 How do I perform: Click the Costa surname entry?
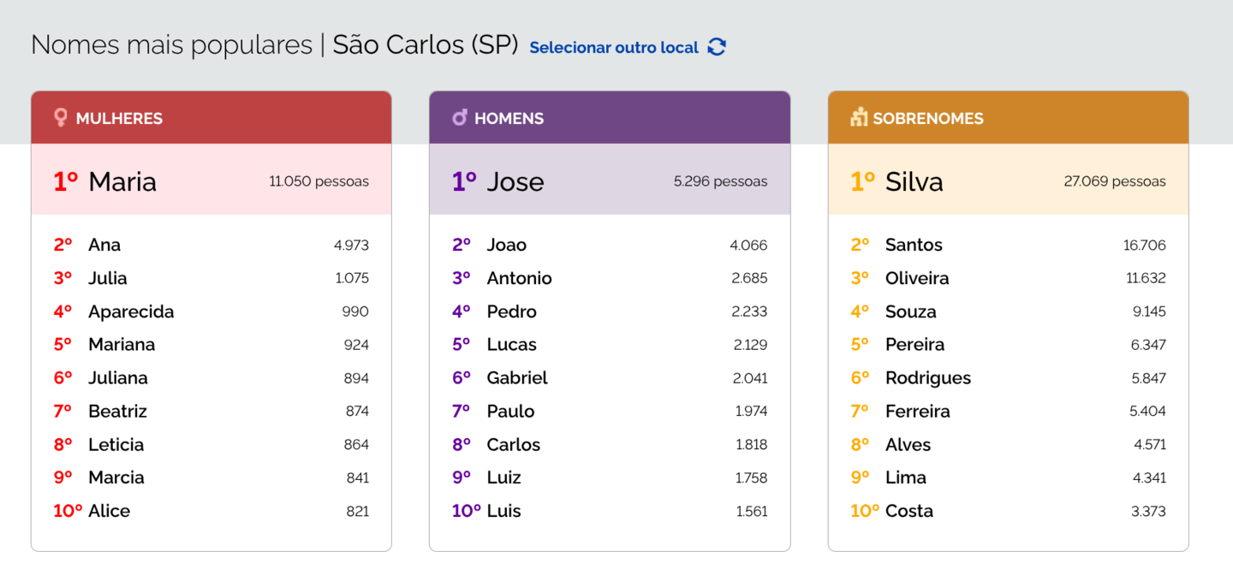click(x=909, y=511)
